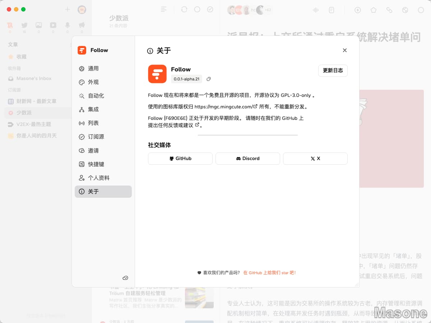Viewport: 431px width, 323px height.
Task: Open the mgc.mingcute.com icon library link
Action: click(226, 107)
